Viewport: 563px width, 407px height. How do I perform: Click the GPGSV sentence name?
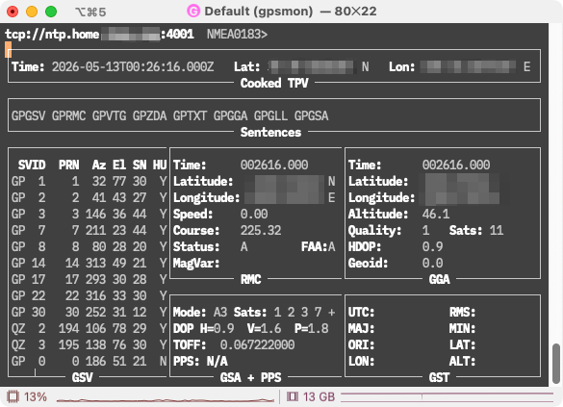pyautogui.click(x=28, y=115)
